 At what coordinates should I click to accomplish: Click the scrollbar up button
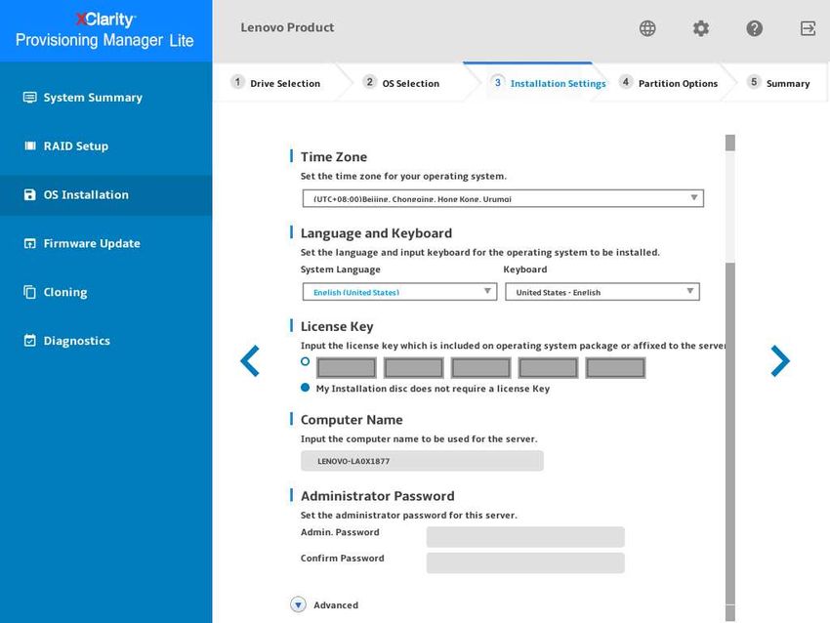pos(730,143)
